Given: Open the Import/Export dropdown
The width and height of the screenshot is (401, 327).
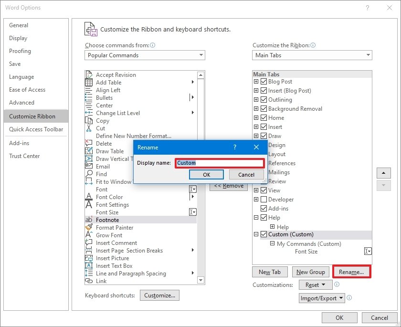Looking at the screenshot, I should (322, 298).
